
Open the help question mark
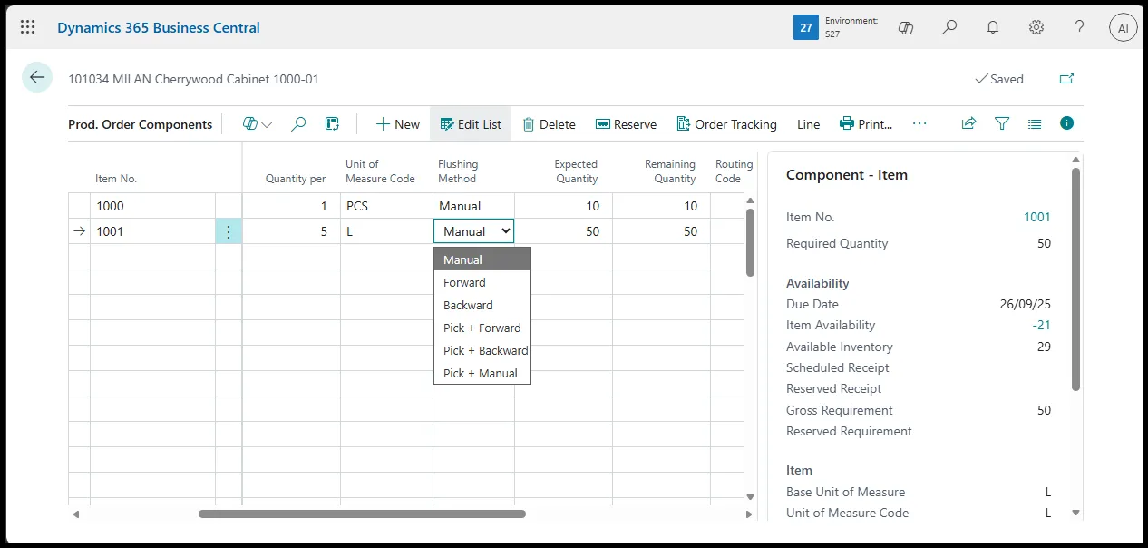pyautogui.click(x=1080, y=27)
